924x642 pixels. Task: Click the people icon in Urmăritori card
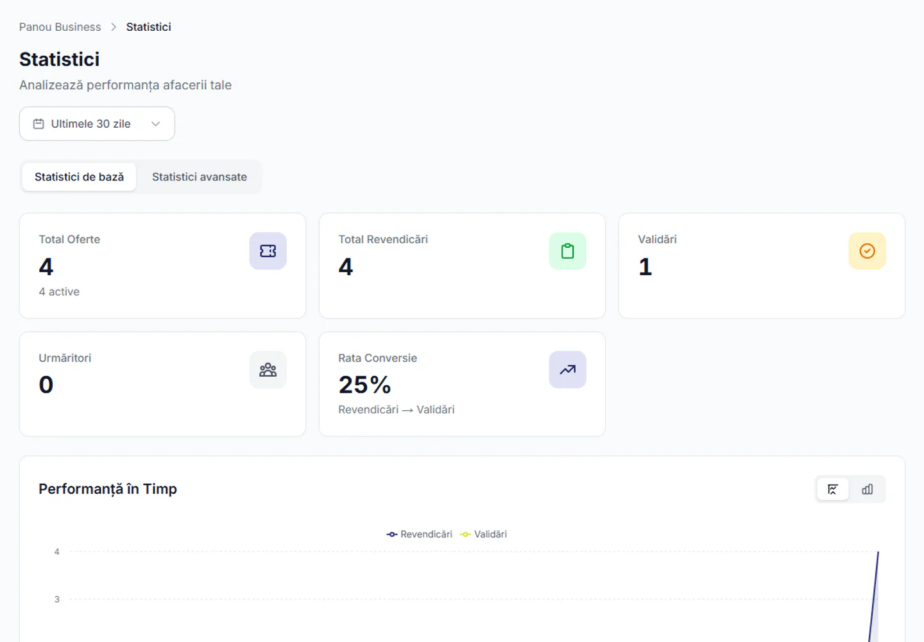tap(268, 370)
